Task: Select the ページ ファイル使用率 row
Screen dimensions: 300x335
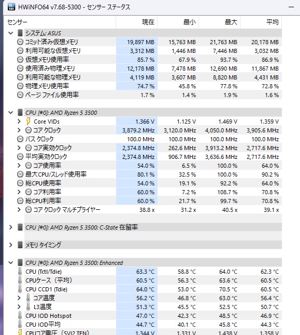Action: click(149, 95)
